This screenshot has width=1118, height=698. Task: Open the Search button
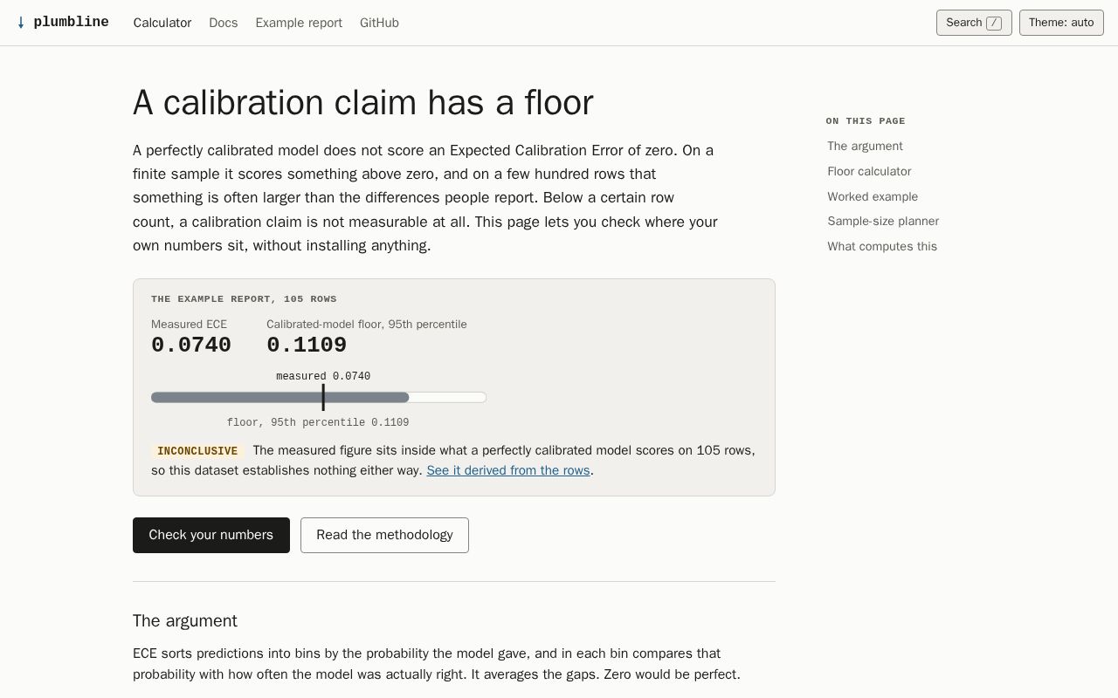[974, 23]
